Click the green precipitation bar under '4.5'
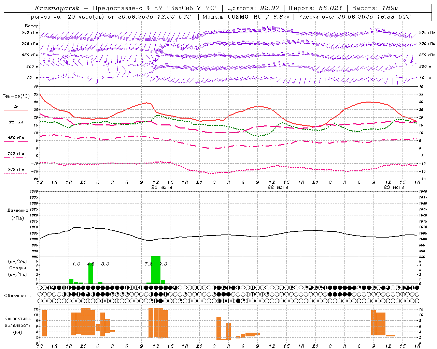 (90, 273)
